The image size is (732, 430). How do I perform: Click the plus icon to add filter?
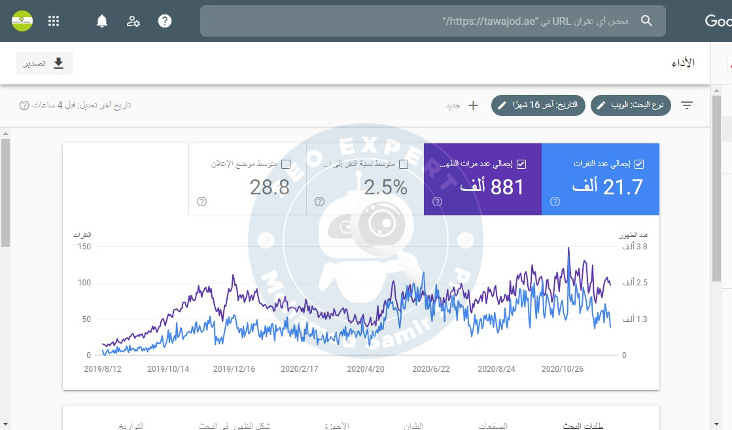473,105
